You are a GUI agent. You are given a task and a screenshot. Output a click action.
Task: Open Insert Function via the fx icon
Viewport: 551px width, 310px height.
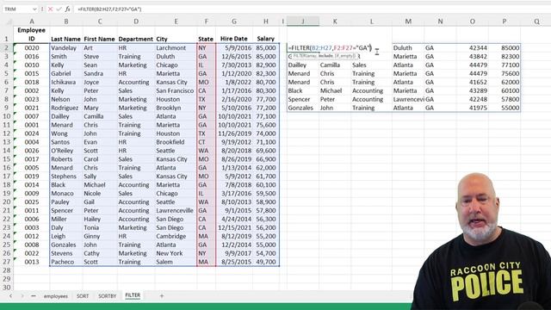point(67,9)
